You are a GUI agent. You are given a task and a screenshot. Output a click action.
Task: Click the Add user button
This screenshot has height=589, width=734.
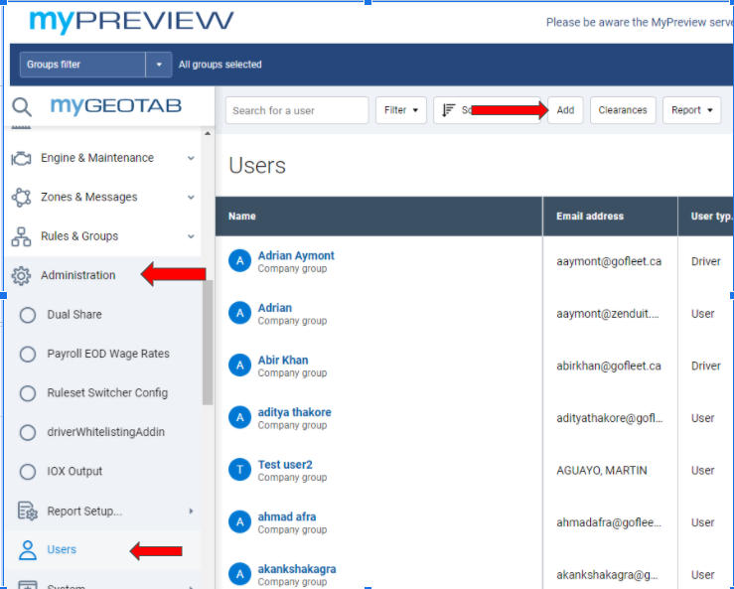(x=565, y=110)
